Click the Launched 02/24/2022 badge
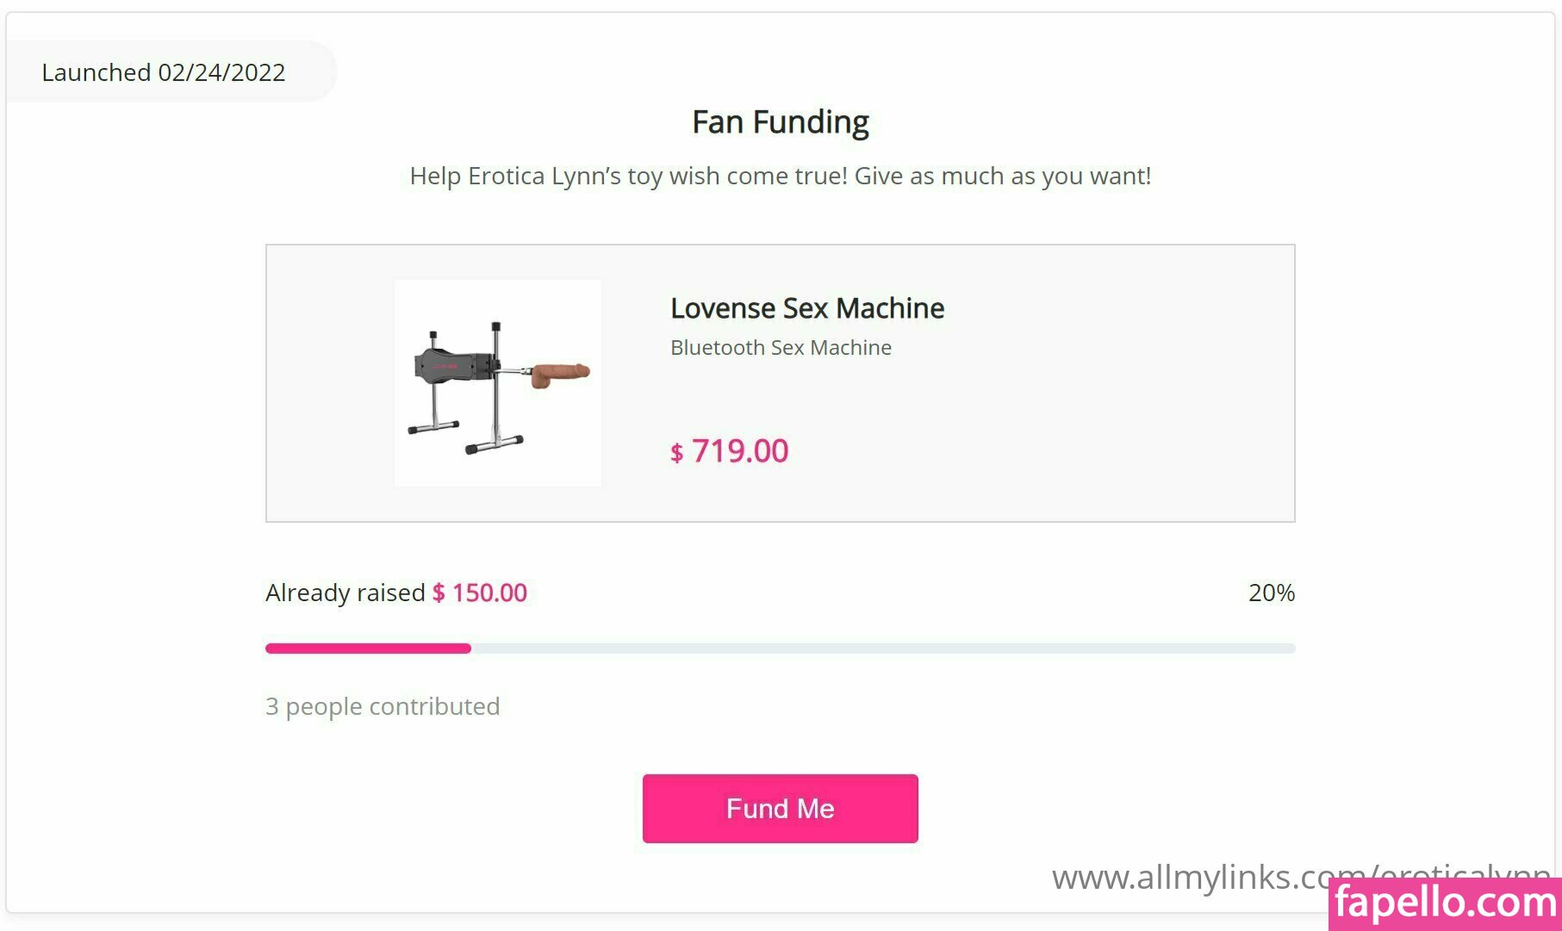This screenshot has width=1562, height=931. tap(164, 72)
